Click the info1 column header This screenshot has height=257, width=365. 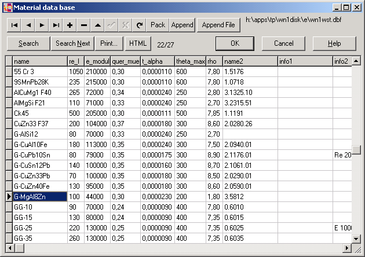pyautogui.click(x=305, y=61)
